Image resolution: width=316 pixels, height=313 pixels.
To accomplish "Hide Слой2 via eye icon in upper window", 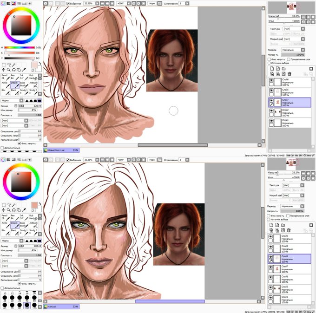I will tap(271, 111).
